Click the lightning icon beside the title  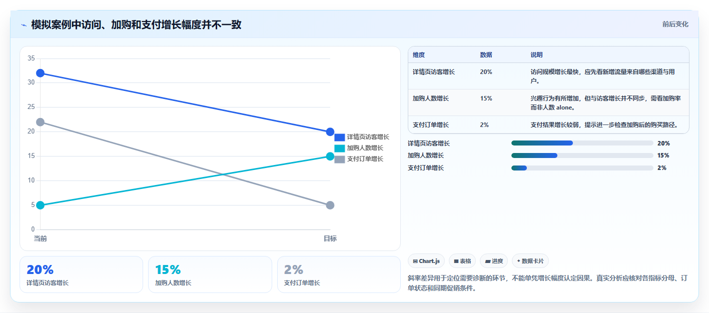(x=24, y=25)
